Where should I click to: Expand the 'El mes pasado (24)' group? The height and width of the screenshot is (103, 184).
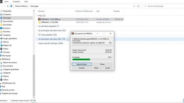coord(37,35)
